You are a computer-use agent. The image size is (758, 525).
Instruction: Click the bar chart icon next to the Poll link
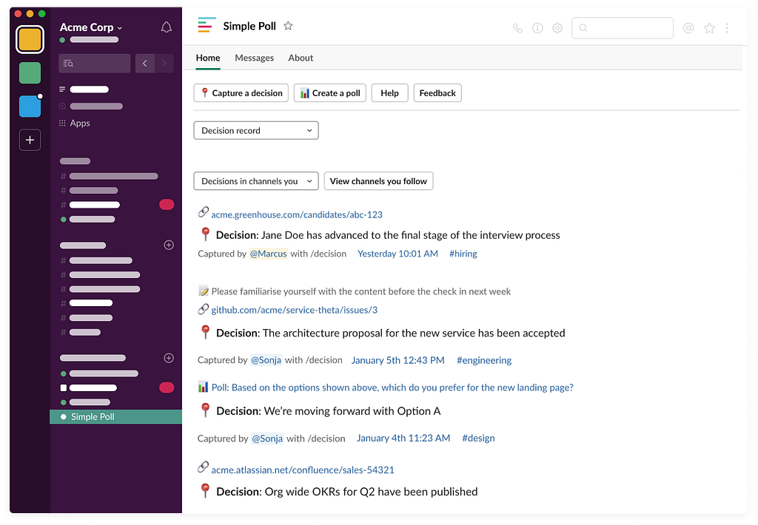pos(203,387)
